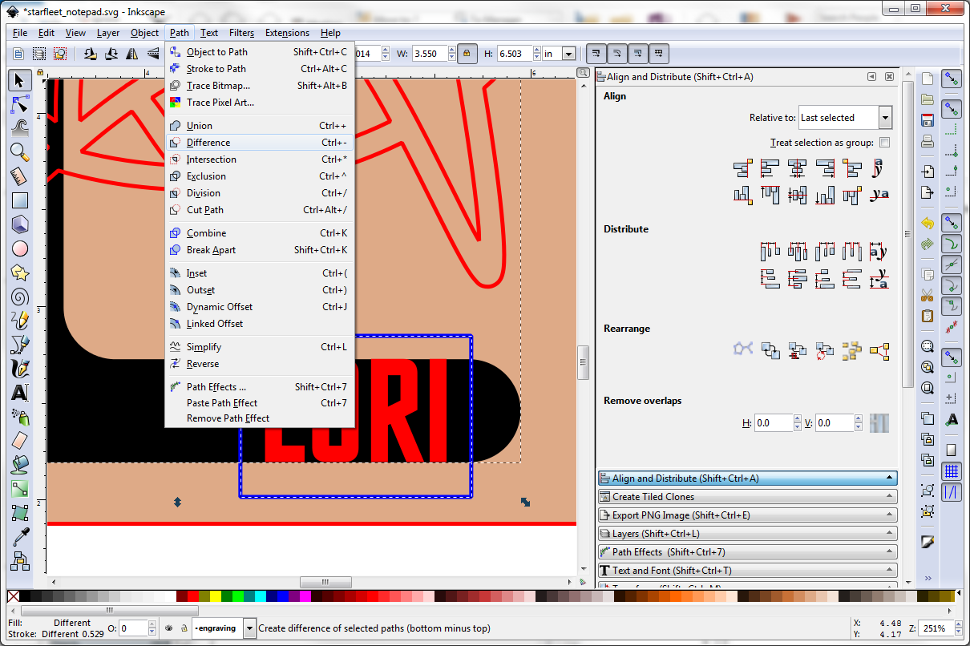Select the Star polygon tool
Viewport: 970px width, 646px height.
pyautogui.click(x=20, y=273)
